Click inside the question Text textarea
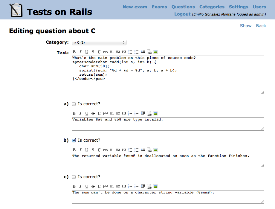This screenshot has height=209, width=275. click(168, 75)
